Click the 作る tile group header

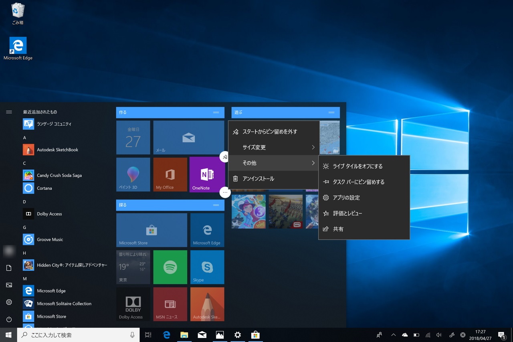pyautogui.click(x=170, y=112)
